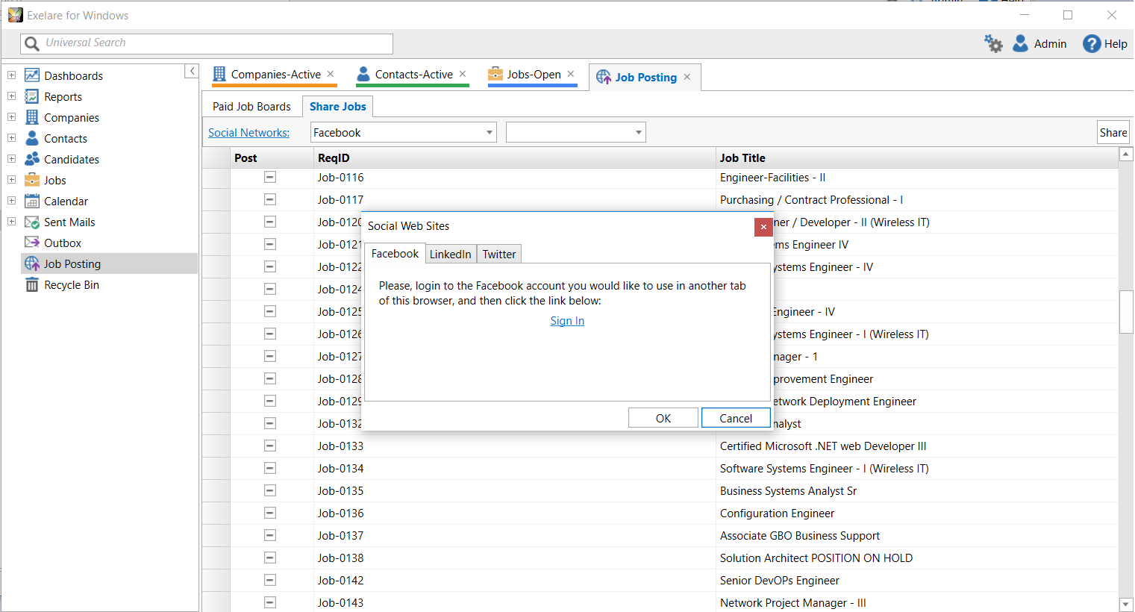Click the Companies-Active tab building icon
This screenshot has width=1135, height=612.
point(219,74)
